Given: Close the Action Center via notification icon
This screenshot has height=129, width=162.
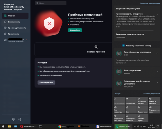Looking at the screenshot, I should point(158,126).
